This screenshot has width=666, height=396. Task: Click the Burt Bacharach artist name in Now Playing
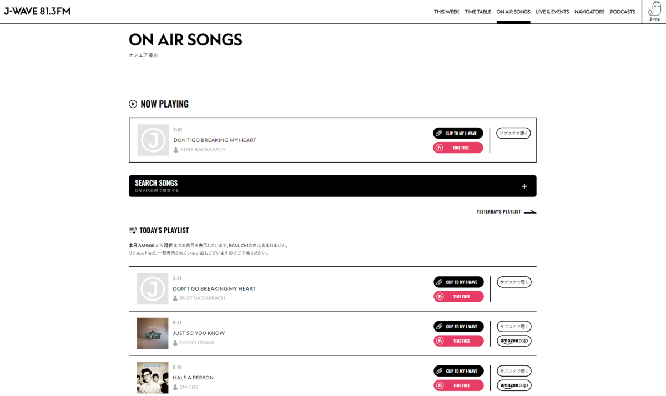pyautogui.click(x=203, y=150)
